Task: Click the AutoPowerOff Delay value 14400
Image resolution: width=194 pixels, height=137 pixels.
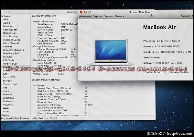Action: tap(88, 105)
